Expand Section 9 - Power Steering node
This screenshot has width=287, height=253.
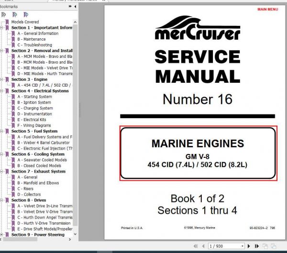(x=1, y=235)
